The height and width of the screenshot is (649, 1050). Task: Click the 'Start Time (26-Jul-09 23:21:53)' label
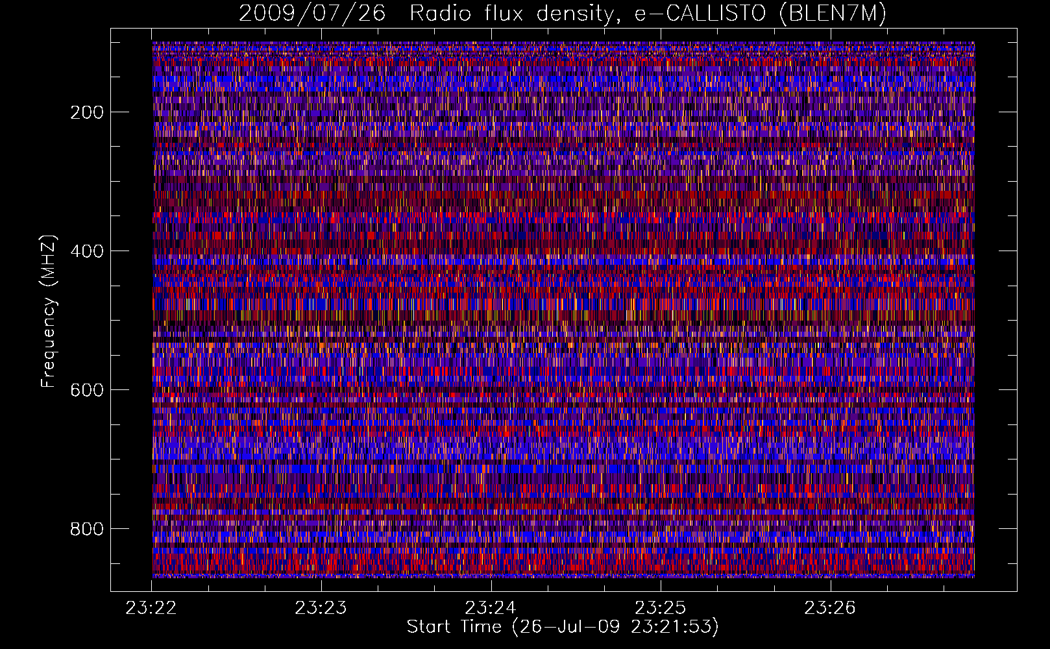pyautogui.click(x=563, y=627)
